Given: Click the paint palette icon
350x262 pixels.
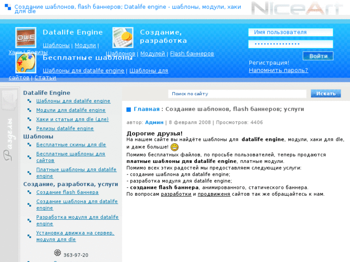Looking at the screenshot, I should 26,63.
